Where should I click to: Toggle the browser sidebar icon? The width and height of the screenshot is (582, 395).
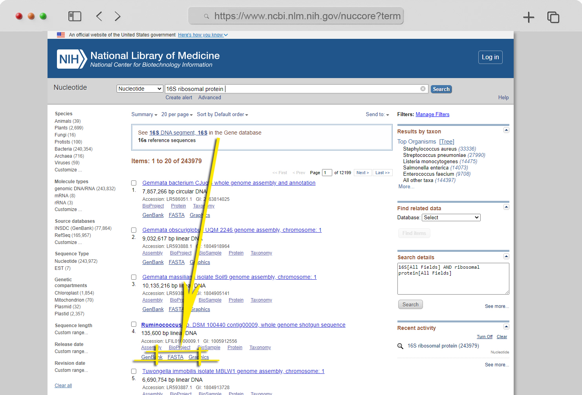(75, 16)
